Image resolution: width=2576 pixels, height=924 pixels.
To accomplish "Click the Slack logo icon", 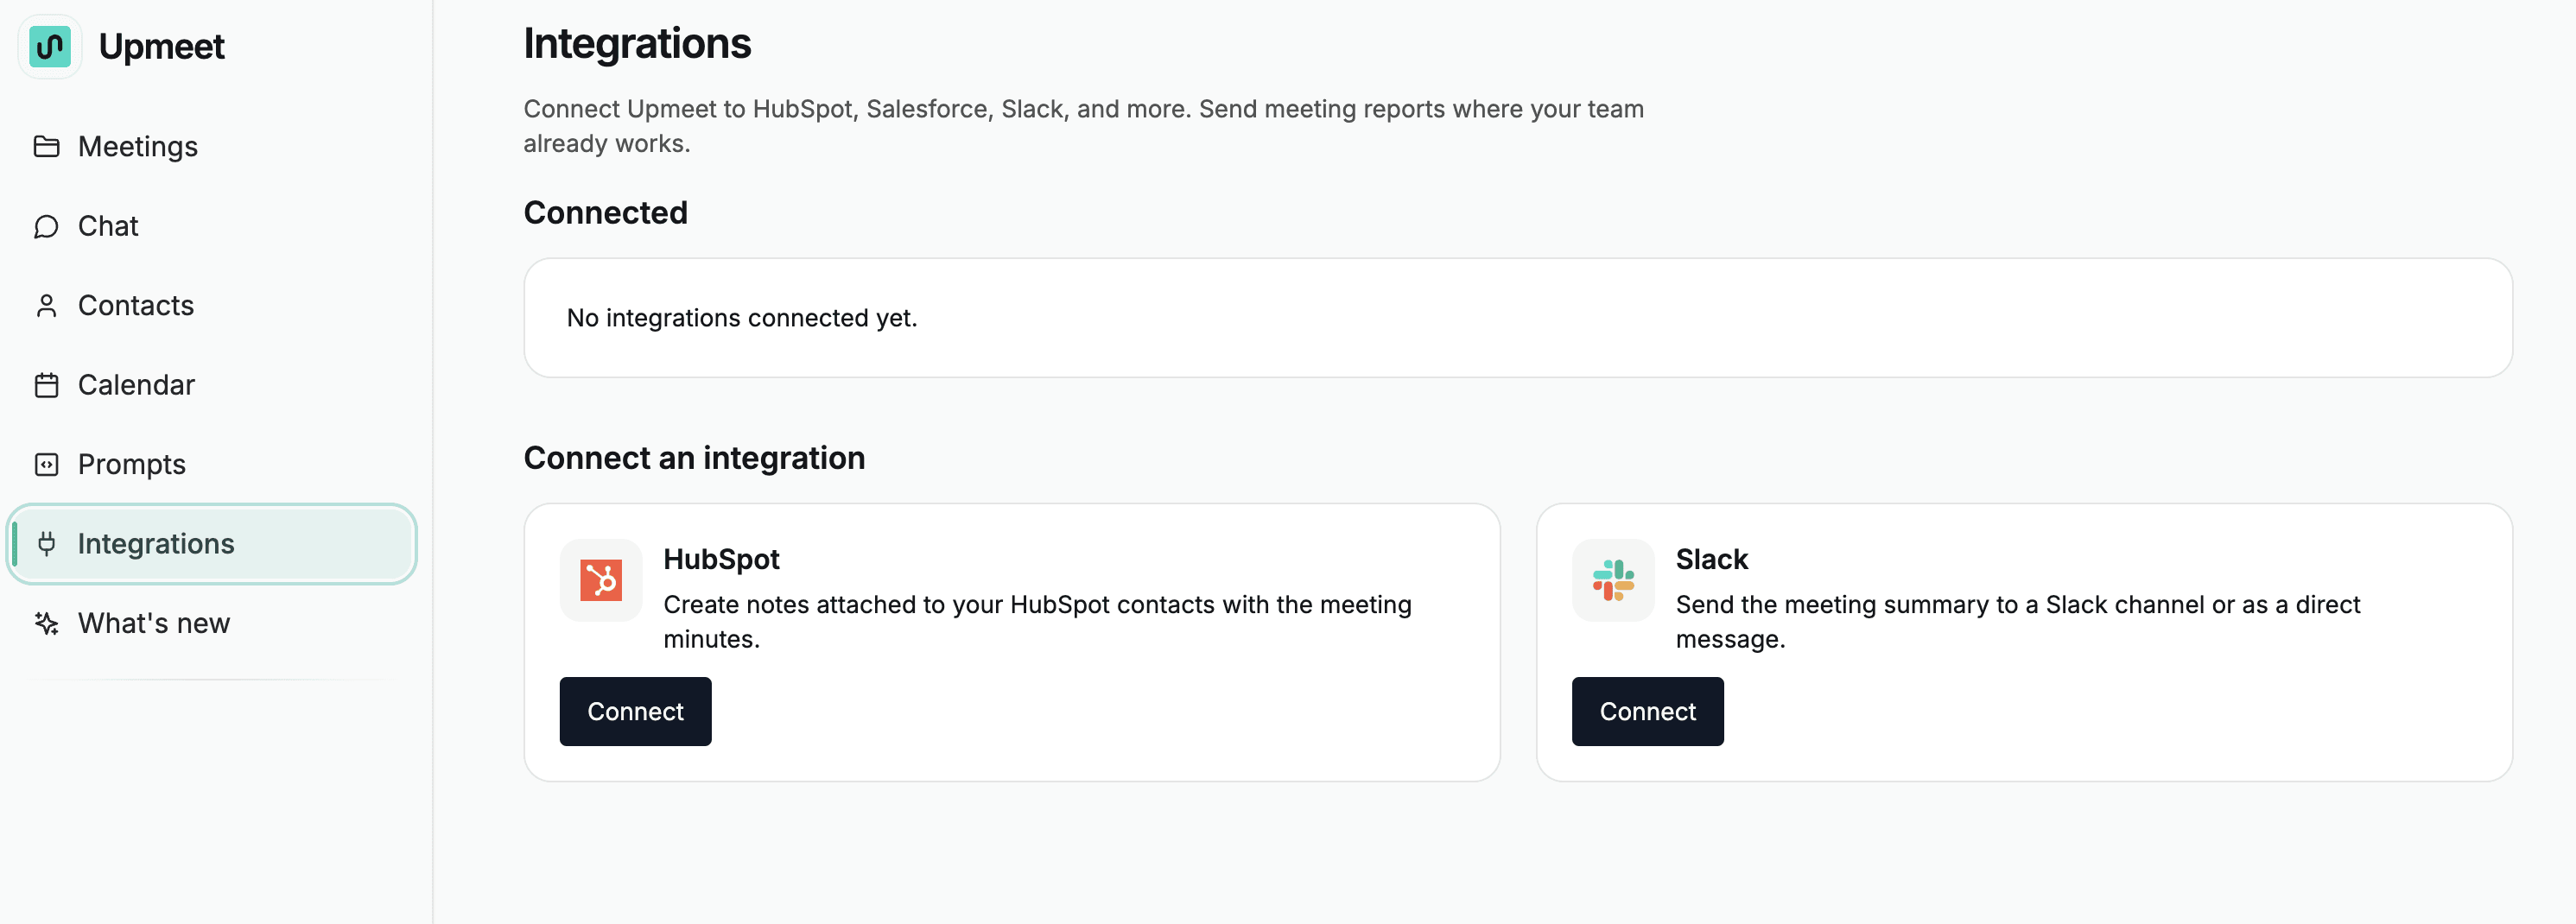I will (x=1613, y=581).
